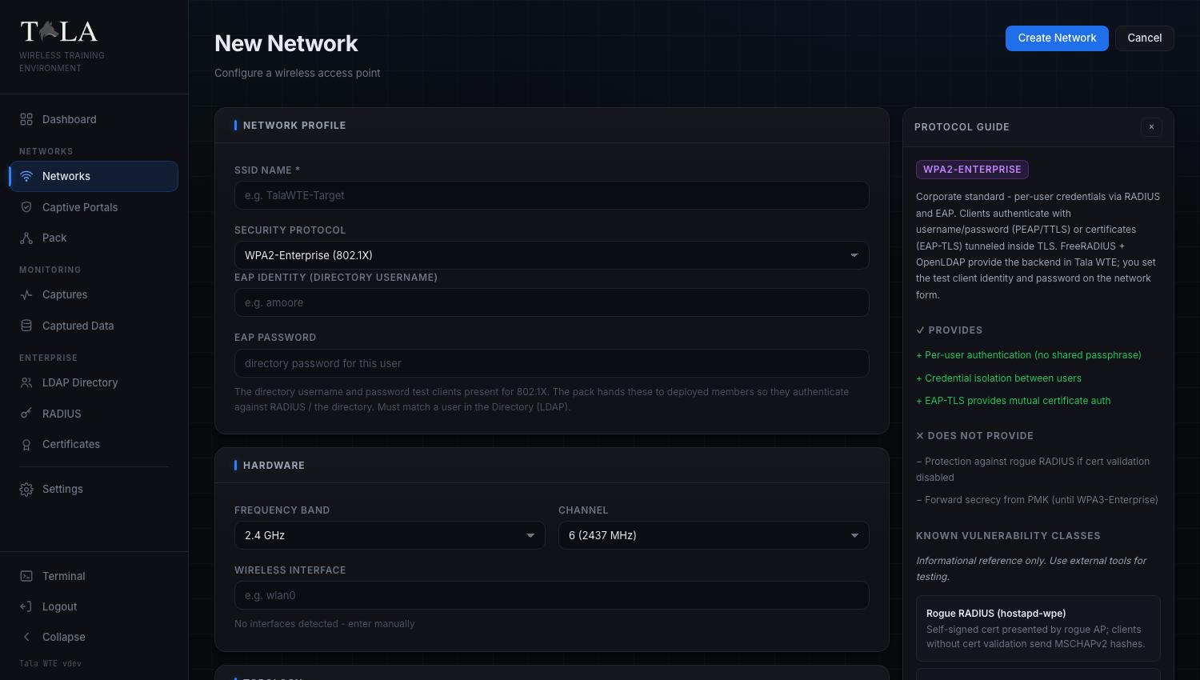Click the Wireless Interface input field
This screenshot has width=1200, height=680.
pos(551,595)
